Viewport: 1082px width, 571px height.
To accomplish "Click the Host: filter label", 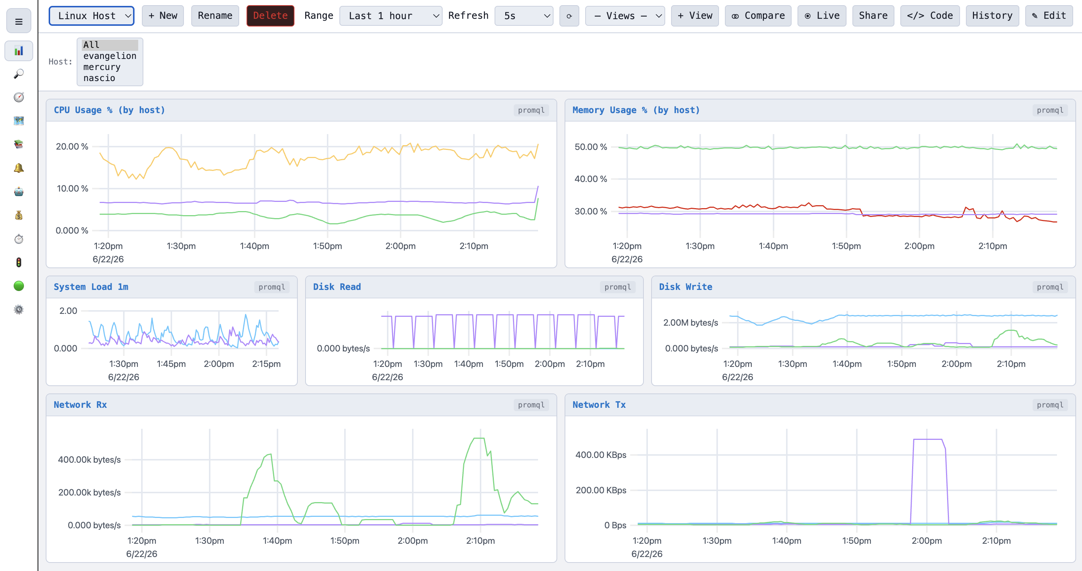I will 60,62.
